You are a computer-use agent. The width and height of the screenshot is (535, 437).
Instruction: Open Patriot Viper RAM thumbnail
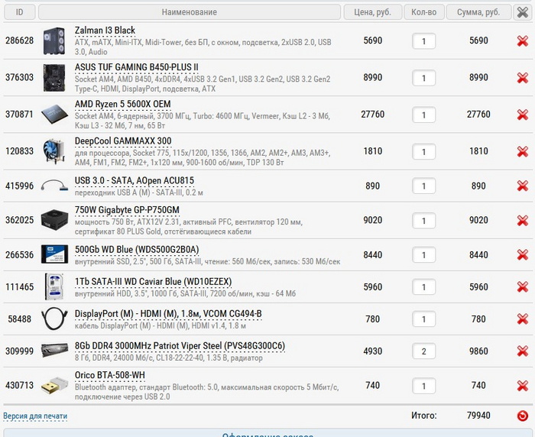[54, 351]
